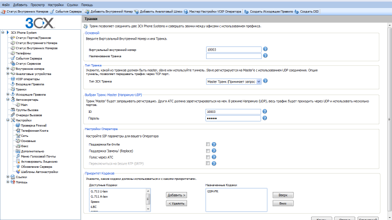Click the Факс settings icon
Screen dimensions: 392x220
click(18, 146)
